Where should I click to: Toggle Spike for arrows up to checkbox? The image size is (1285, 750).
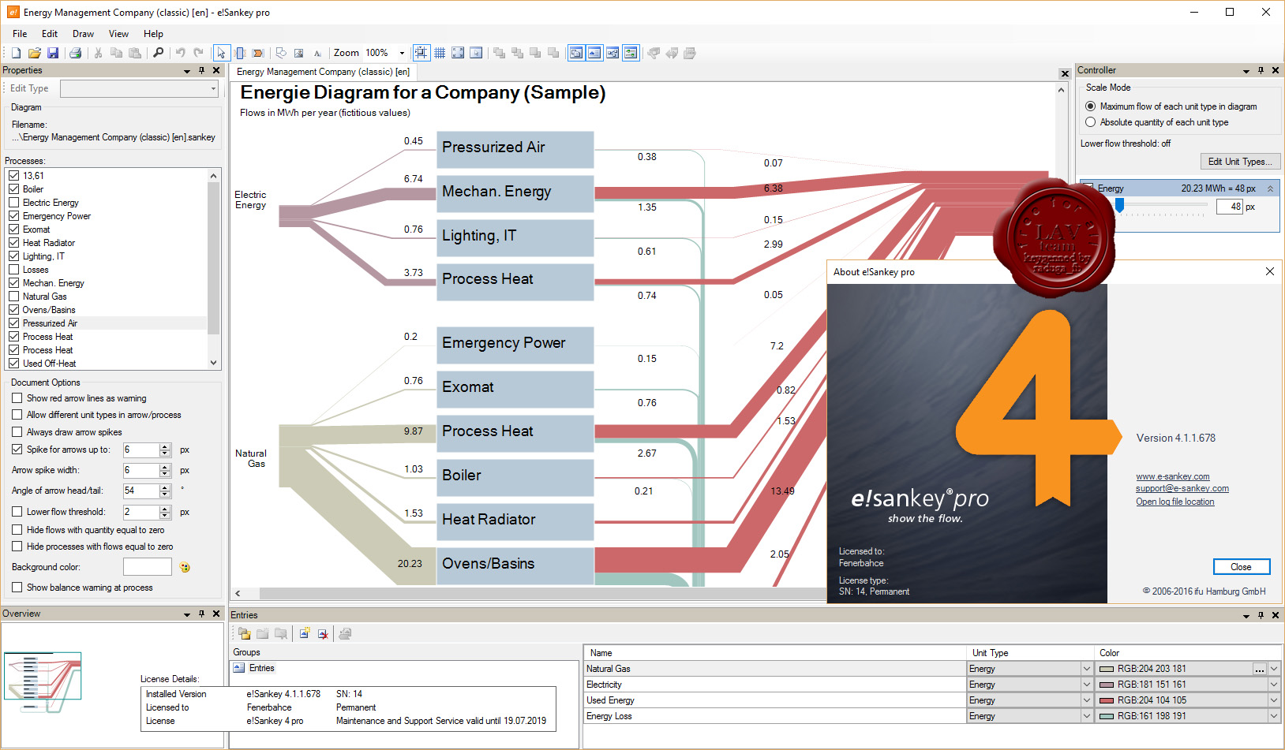[17, 450]
